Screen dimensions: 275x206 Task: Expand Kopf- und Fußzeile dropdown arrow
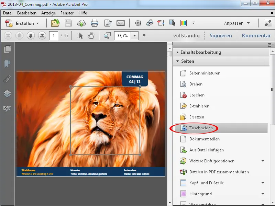point(263,183)
